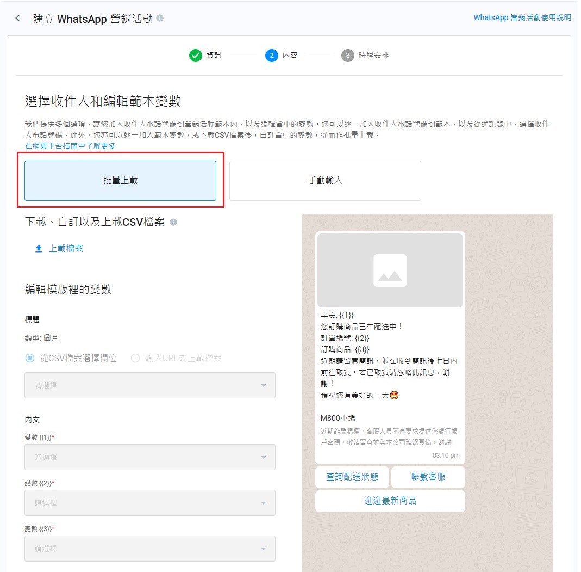Viewport: 581px width, 572px height.
Task: Click the 訂購商品: {{3}} line in preview
Action: (x=345, y=350)
